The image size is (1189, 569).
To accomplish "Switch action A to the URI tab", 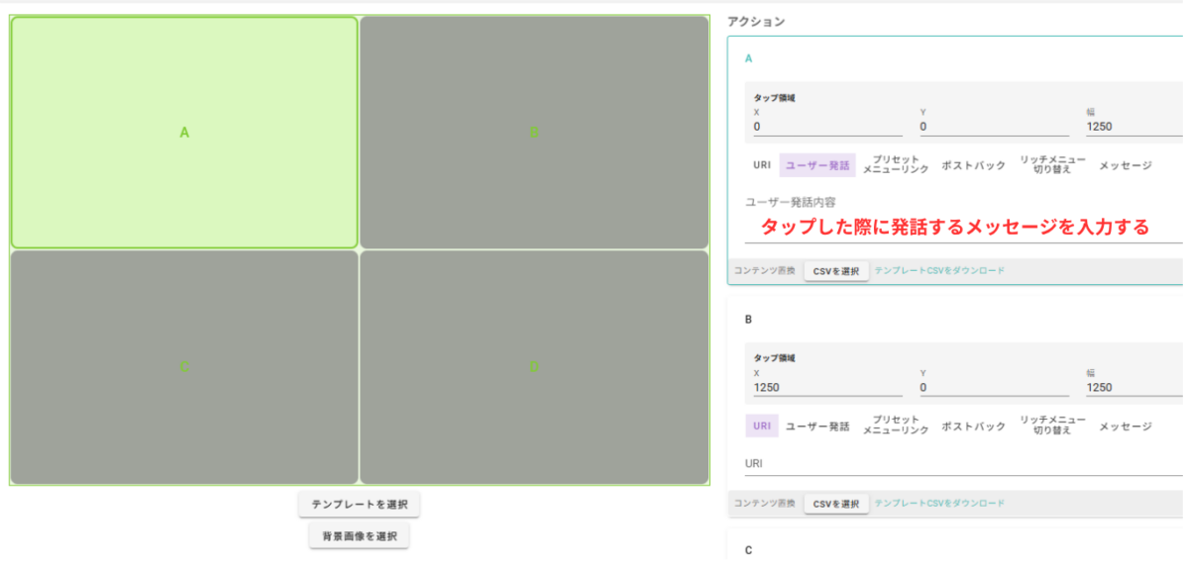I will 762,165.
